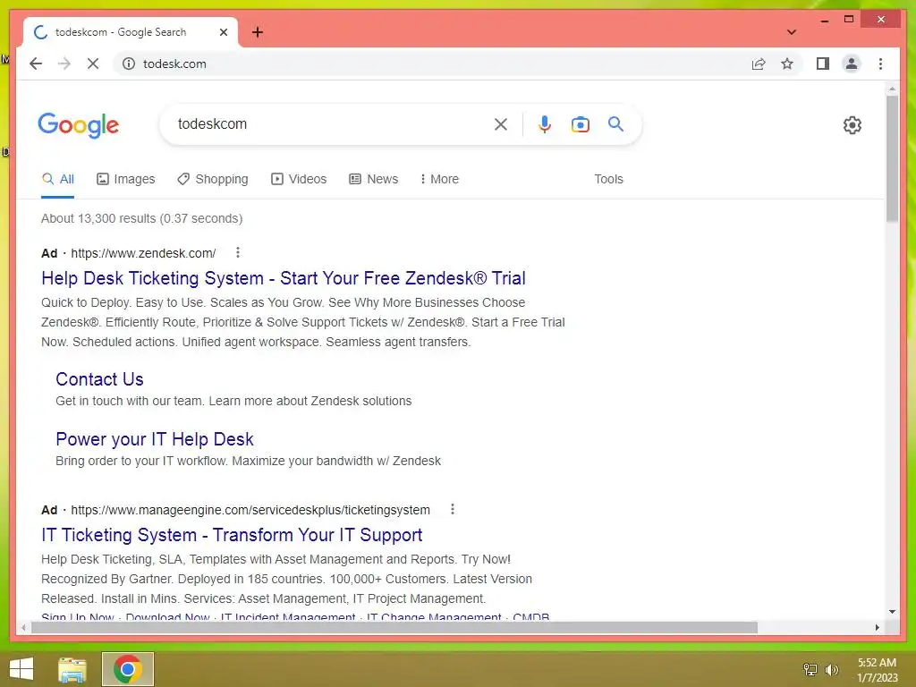
Task: Open the Chrome profile avatar
Action: 852,64
